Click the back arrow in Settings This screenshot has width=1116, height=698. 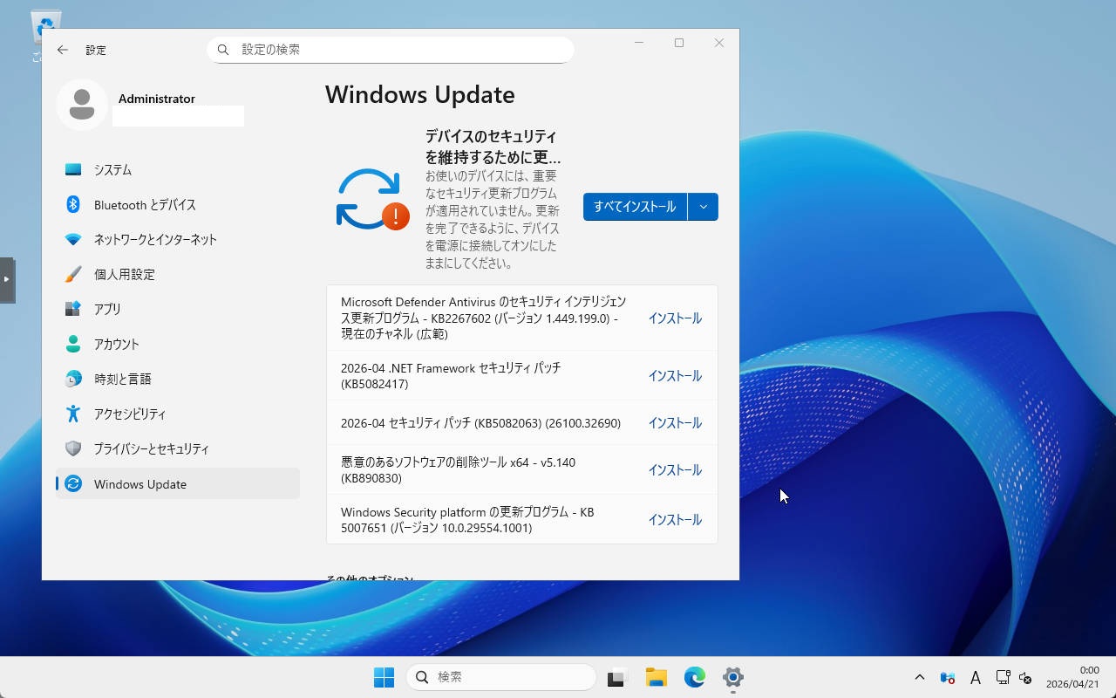(x=63, y=50)
